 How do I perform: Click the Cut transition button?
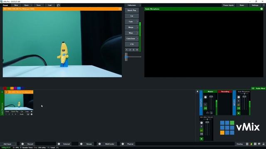(132, 16)
